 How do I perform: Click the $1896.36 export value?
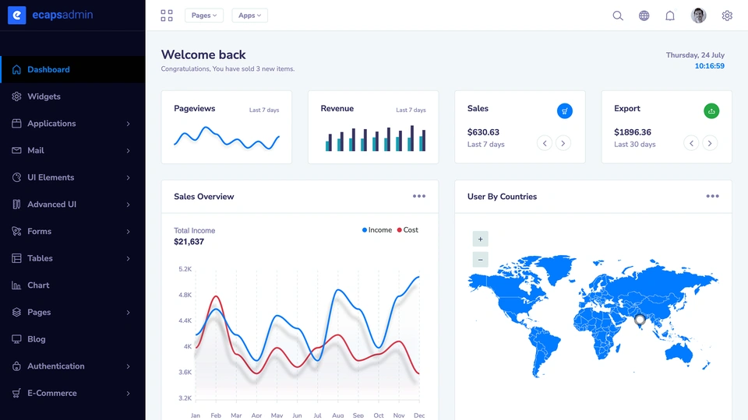(x=632, y=132)
